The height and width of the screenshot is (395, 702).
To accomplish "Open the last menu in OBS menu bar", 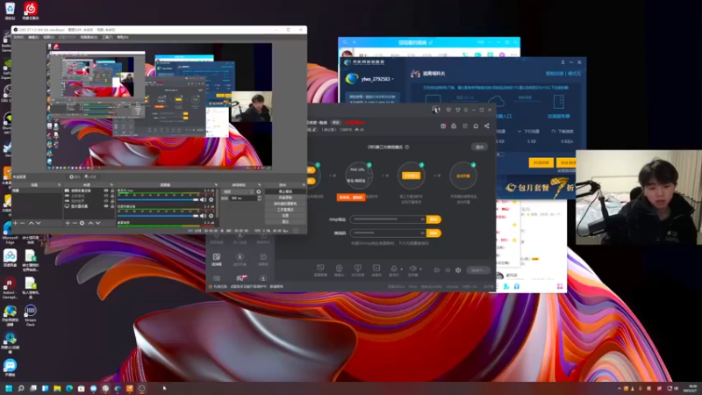I will (x=122, y=37).
